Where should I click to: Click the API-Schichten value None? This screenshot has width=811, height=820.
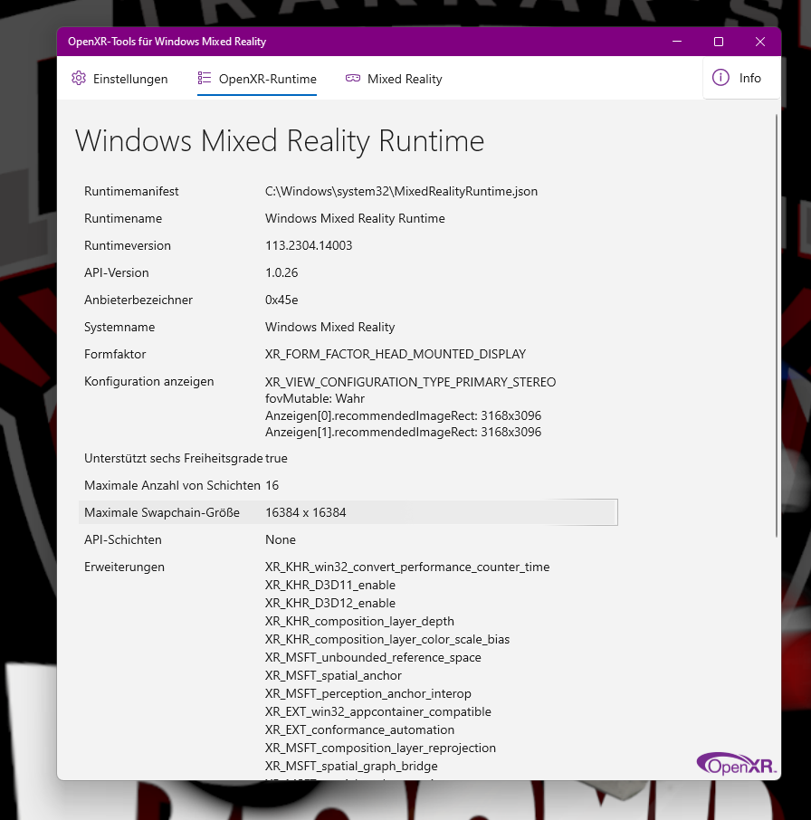pos(281,539)
